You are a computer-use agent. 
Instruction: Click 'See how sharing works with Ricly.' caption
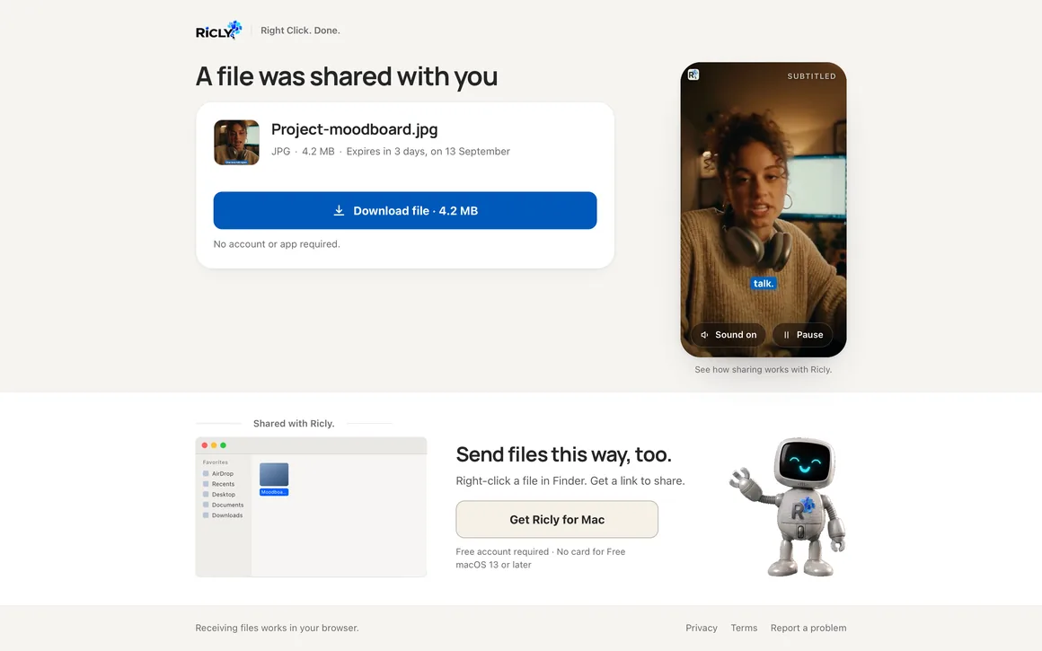point(763,369)
